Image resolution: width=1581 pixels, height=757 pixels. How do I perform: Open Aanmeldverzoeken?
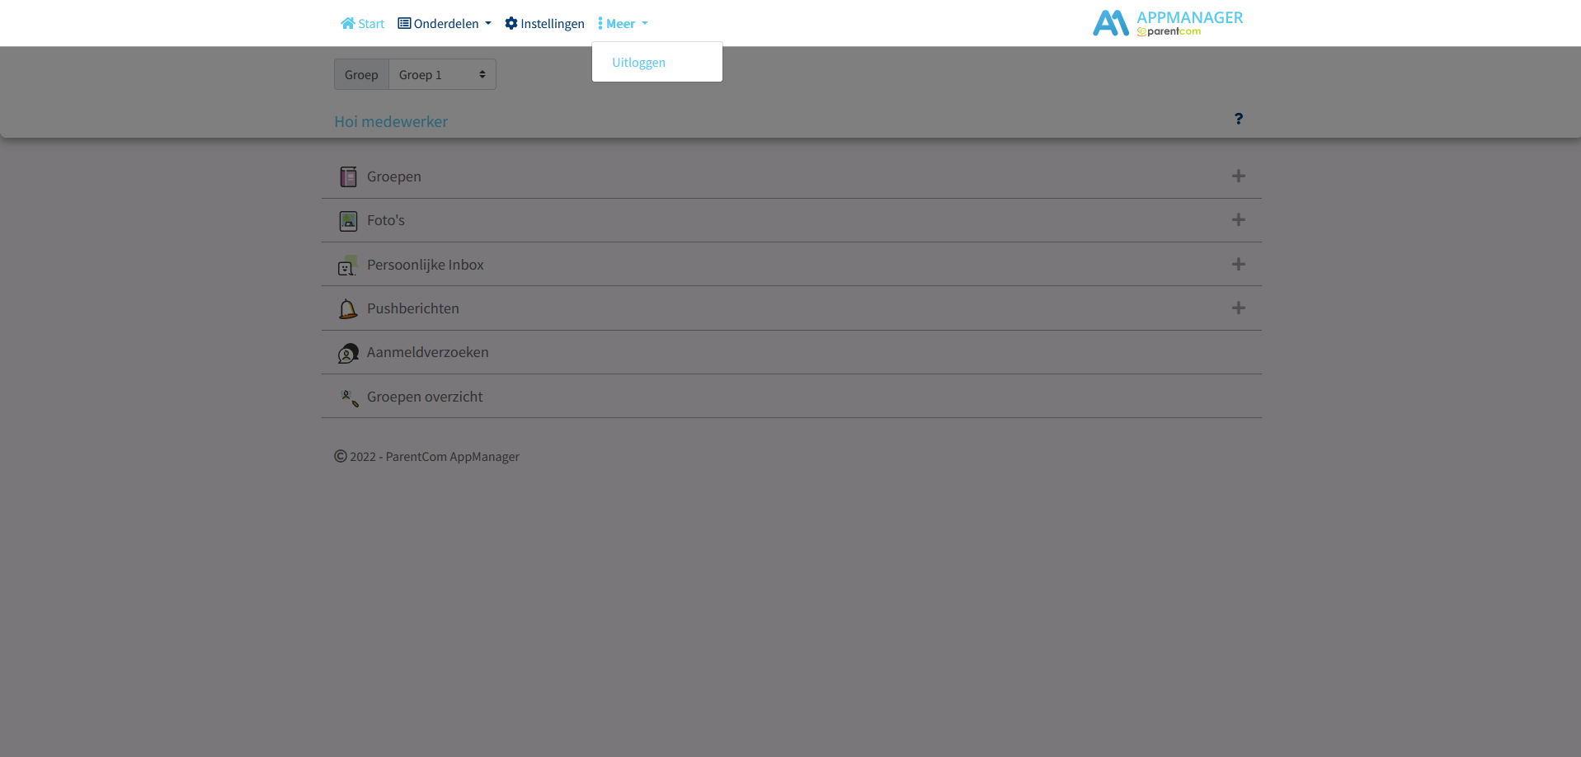(x=428, y=352)
